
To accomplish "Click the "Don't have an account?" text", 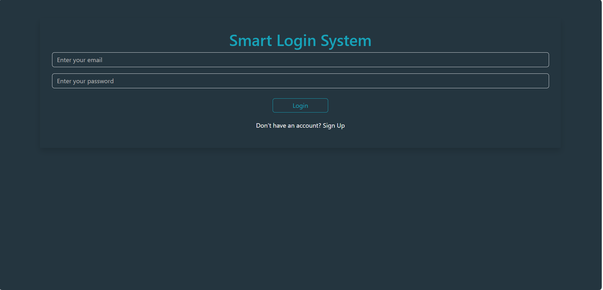I will [x=288, y=125].
